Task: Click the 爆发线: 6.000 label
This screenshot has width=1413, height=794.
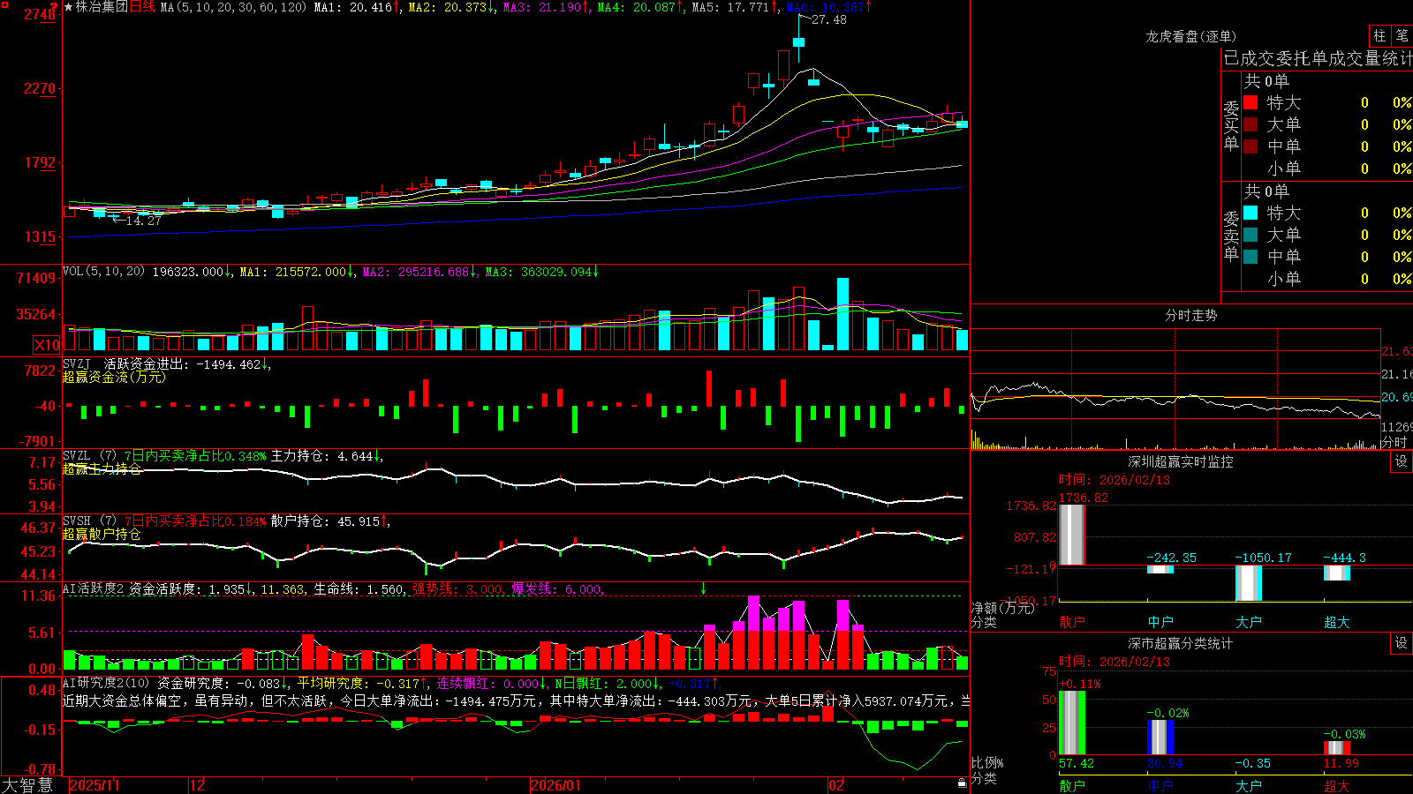Action: (x=557, y=589)
